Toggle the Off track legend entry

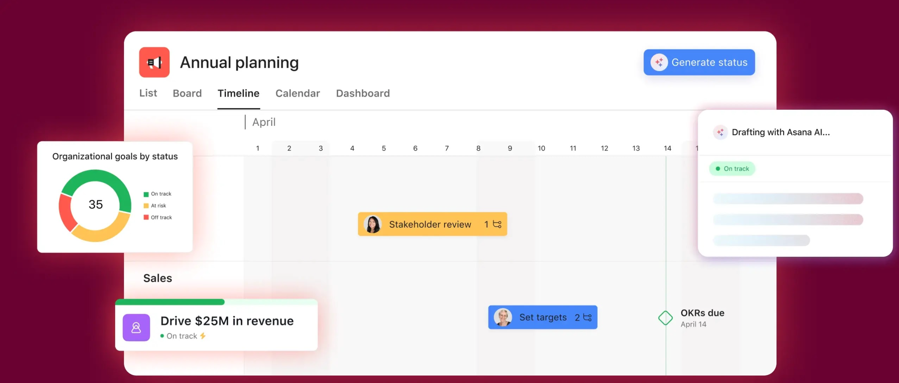point(158,217)
